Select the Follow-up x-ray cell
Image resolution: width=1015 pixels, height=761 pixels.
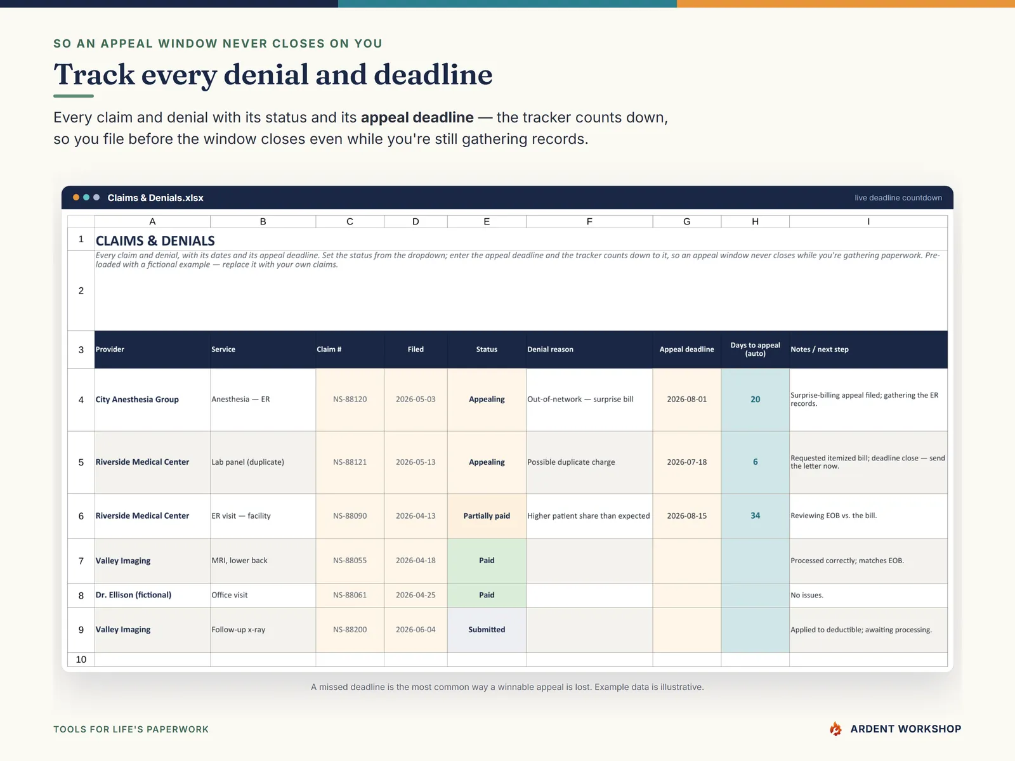pyautogui.click(x=263, y=630)
